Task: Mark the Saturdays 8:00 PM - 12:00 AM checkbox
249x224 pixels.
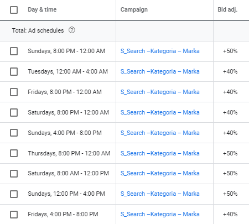Action: (14, 112)
